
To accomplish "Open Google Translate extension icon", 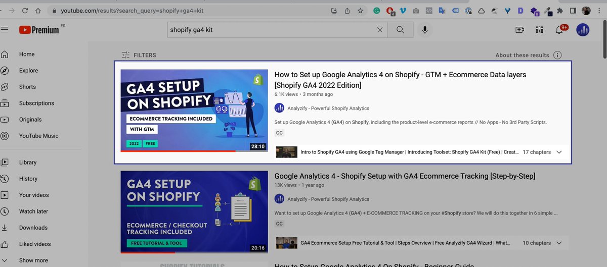I will point(442,10).
